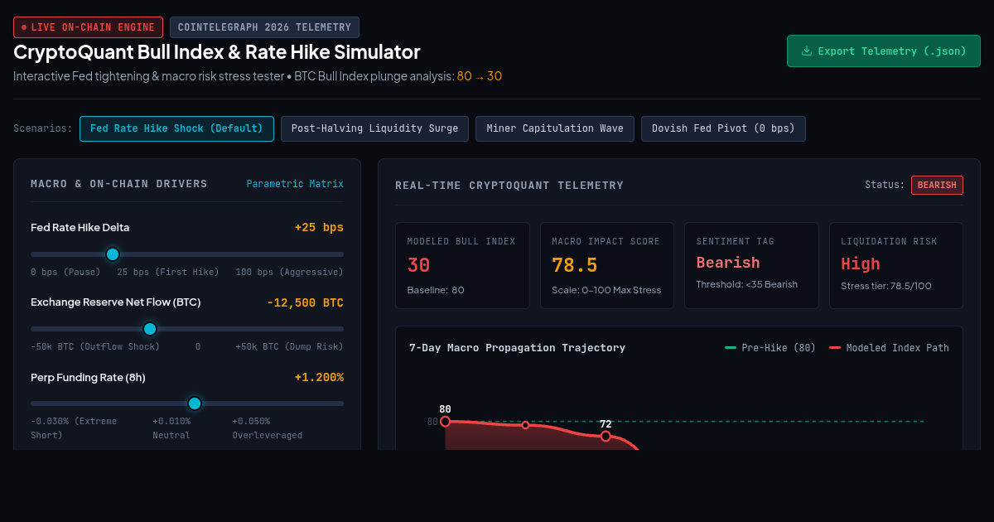
Task: Click the REAL-TIME CRYPTOQUANT TELEMETRY heading
Action: [509, 186]
